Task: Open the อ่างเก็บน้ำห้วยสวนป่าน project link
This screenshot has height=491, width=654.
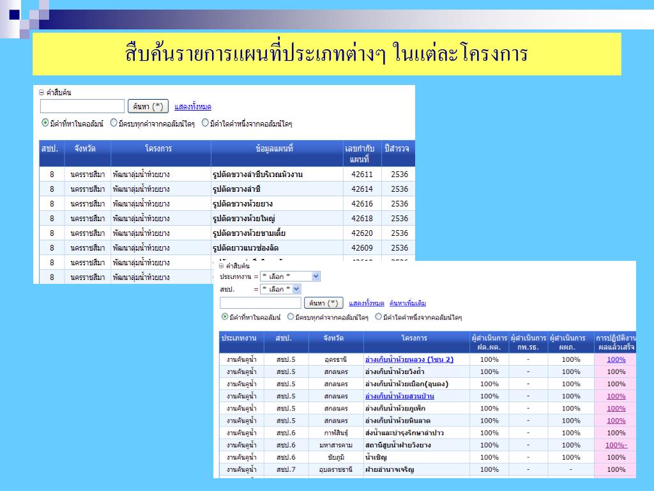Action: click(x=400, y=396)
